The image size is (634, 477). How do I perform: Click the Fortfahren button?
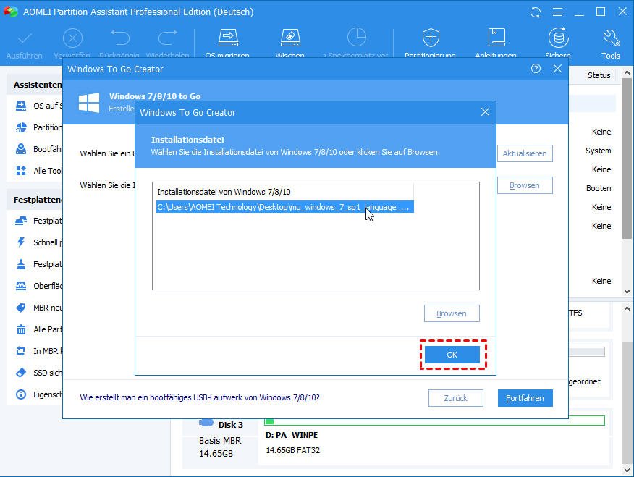point(525,398)
